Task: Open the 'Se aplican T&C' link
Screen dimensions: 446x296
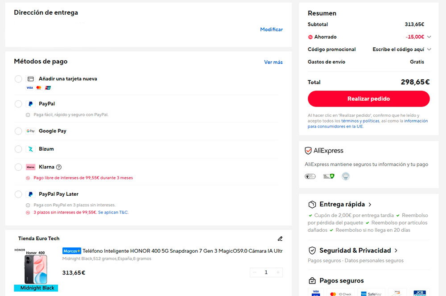Action: [x=113, y=212]
